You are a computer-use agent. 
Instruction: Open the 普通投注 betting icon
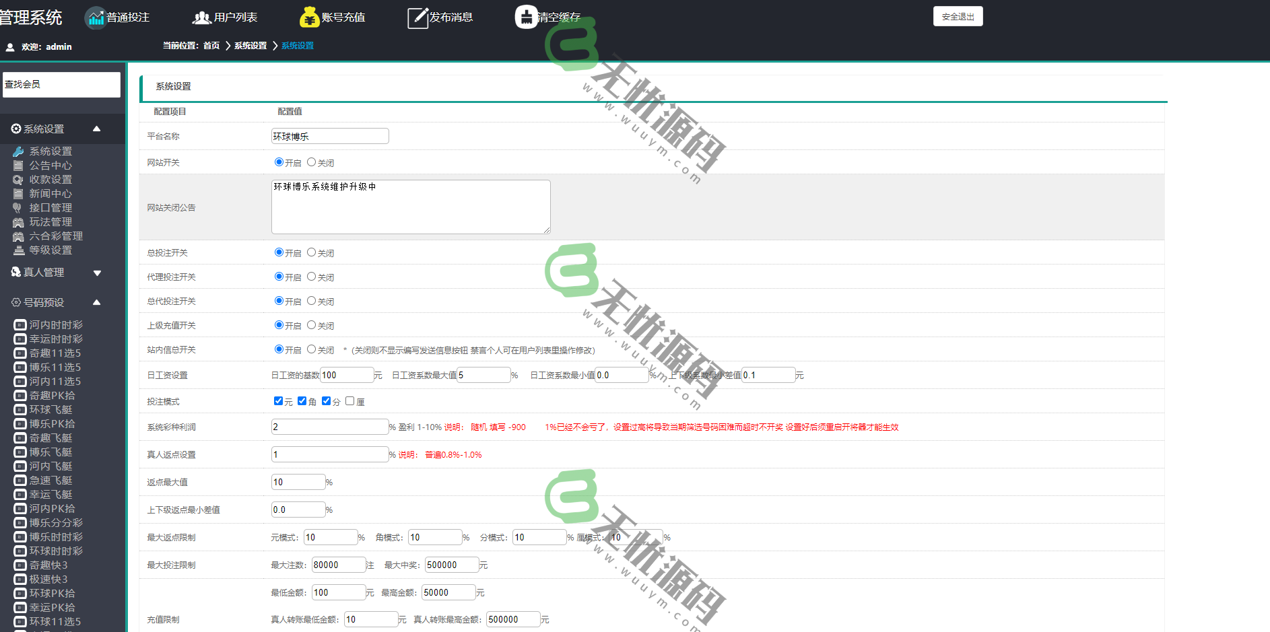pos(95,17)
